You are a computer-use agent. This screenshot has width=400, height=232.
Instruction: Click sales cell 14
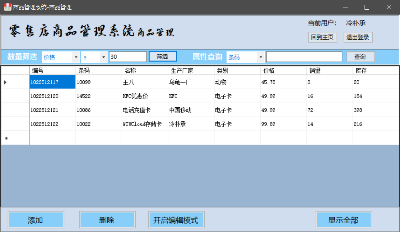(x=330, y=124)
